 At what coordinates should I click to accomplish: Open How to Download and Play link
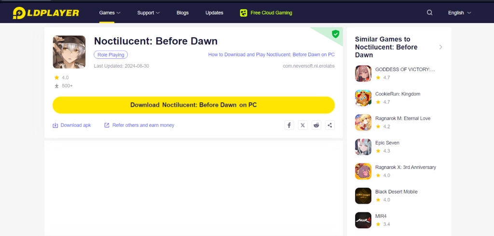tap(271, 55)
